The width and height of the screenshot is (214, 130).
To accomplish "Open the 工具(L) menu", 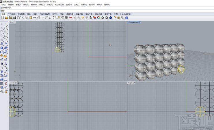I will (77, 5).
